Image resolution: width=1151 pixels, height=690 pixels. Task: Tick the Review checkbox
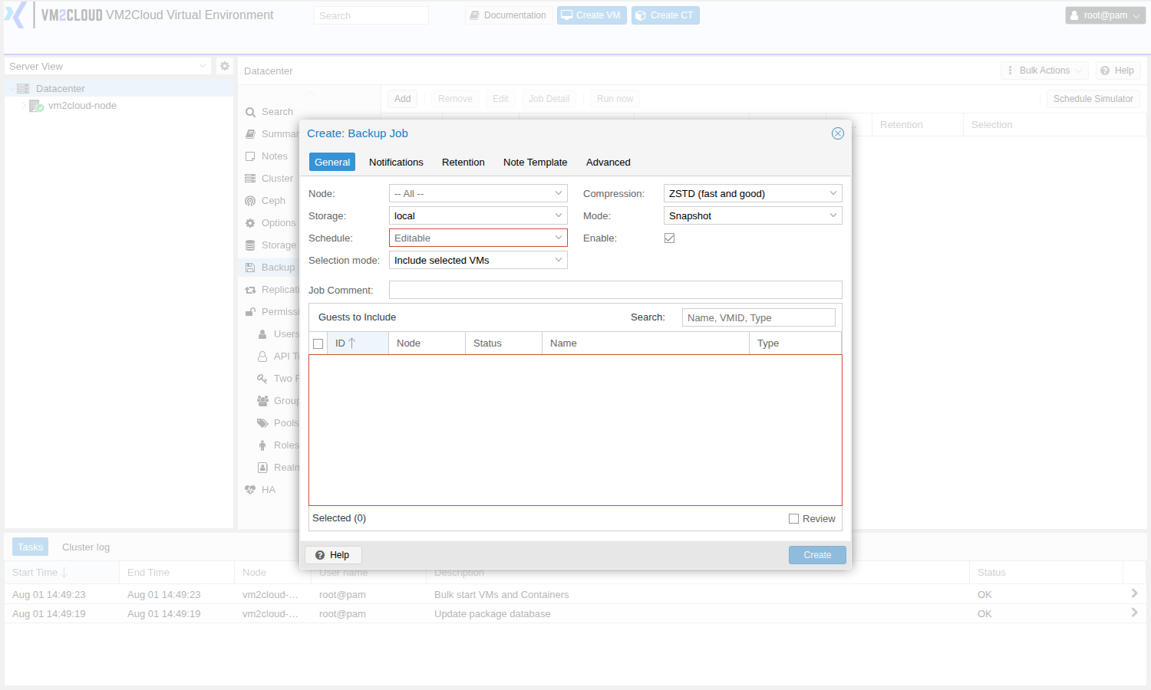794,519
